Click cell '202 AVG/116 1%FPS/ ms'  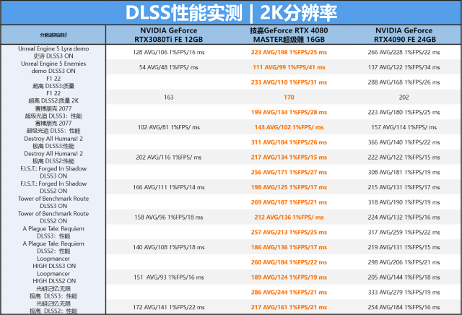(x=168, y=157)
